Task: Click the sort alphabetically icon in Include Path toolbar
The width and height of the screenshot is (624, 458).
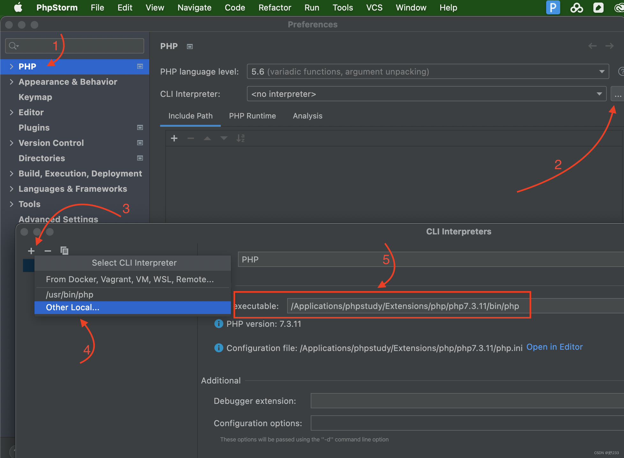Action: pos(240,138)
